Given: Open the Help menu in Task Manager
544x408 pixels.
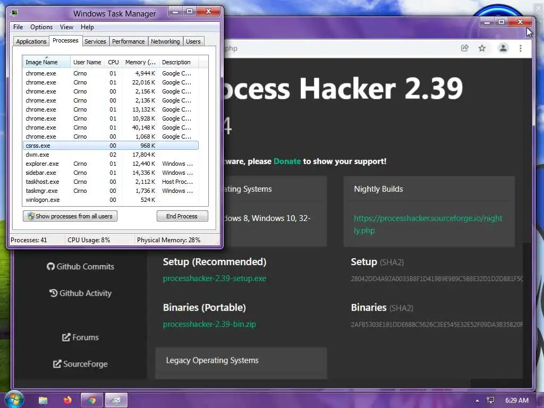Looking at the screenshot, I should (x=87, y=27).
